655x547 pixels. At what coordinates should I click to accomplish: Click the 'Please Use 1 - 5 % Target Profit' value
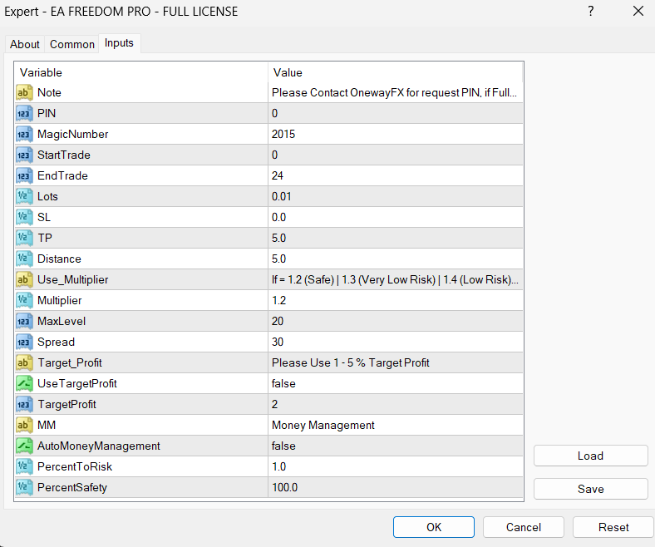click(x=395, y=362)
